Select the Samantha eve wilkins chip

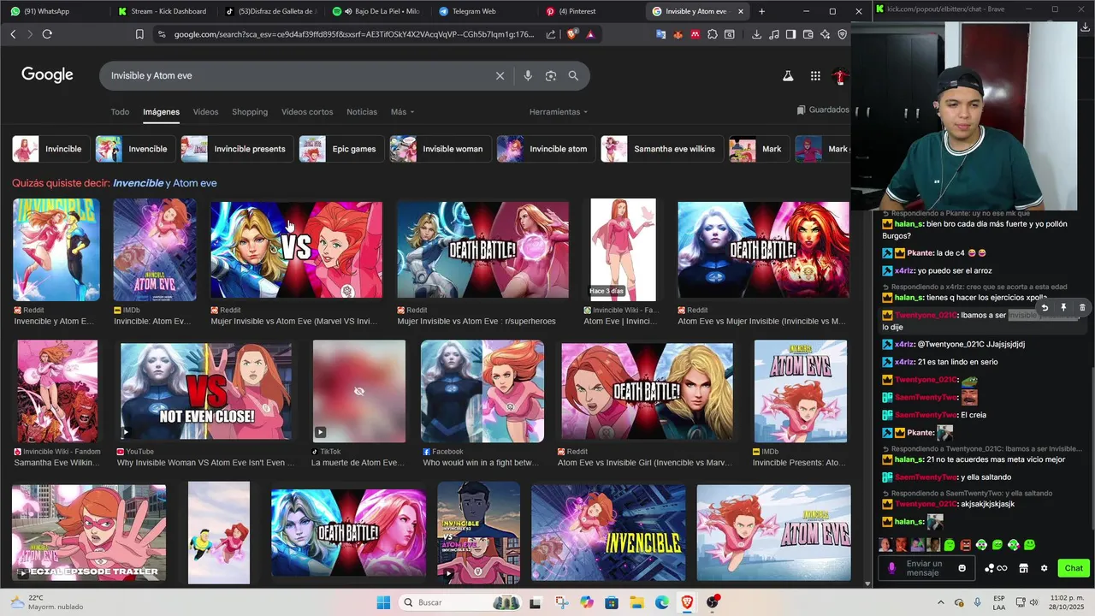661,149
